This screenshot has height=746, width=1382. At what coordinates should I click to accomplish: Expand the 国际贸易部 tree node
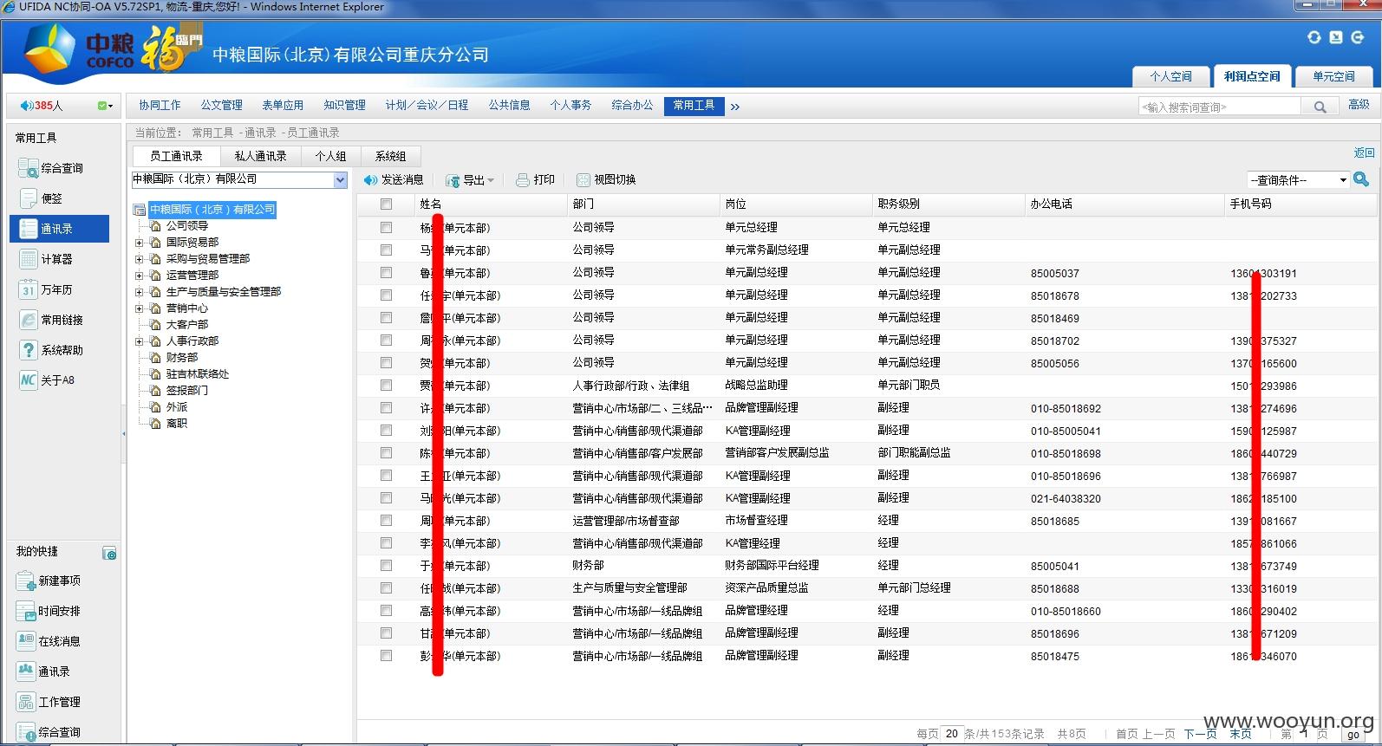(139, 243)
